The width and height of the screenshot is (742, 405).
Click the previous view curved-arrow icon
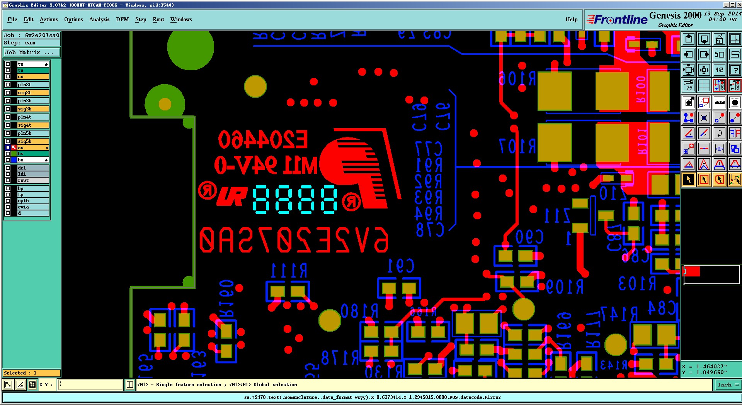[x=719, y=54]
